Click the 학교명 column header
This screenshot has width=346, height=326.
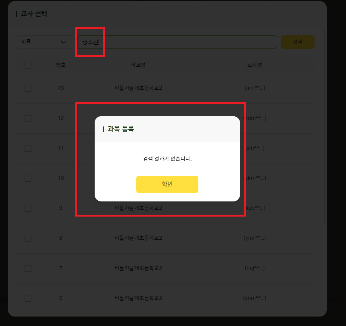138,65
